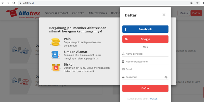Click the Masuk button in the header

pyautogui.click(x=184, y=13)
